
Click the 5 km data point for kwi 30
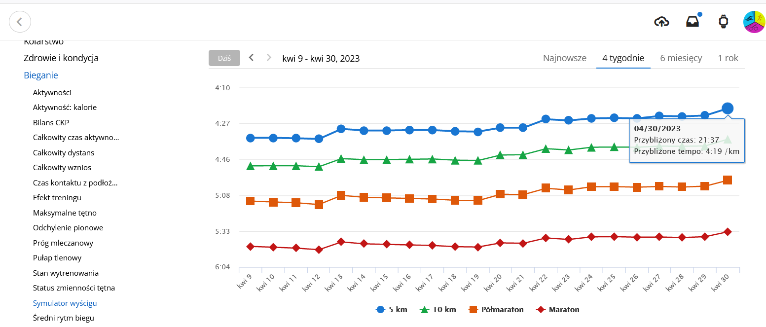(x=727, y=109)
